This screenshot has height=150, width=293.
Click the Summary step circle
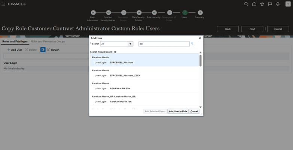(200, 12)
